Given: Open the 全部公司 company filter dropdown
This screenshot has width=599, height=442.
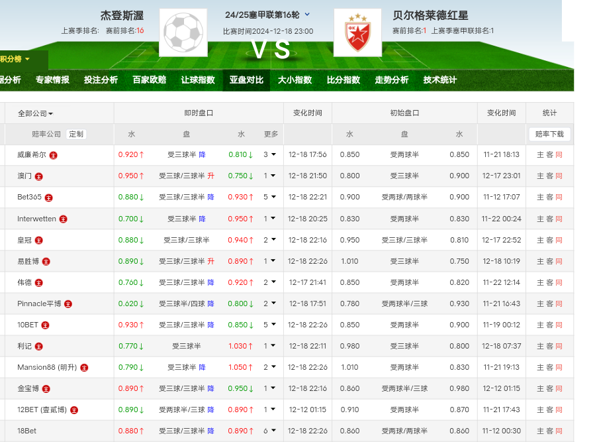Looking at the screenshot, I should click(36, 113).
